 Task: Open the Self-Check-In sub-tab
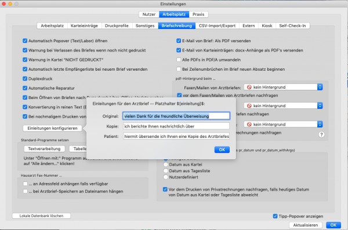coord(292,25)
